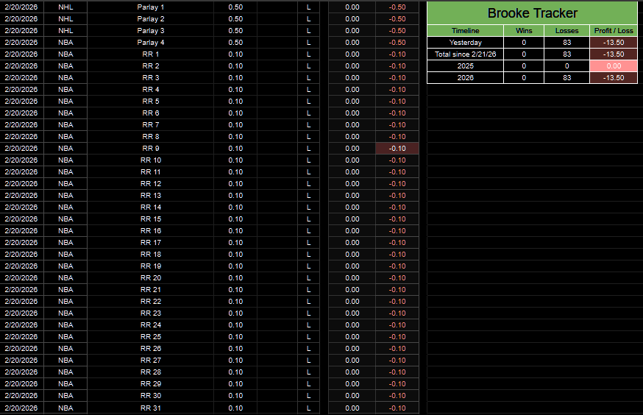
Task: Select the RR 26 cell
Action: [x=151, y=349]
